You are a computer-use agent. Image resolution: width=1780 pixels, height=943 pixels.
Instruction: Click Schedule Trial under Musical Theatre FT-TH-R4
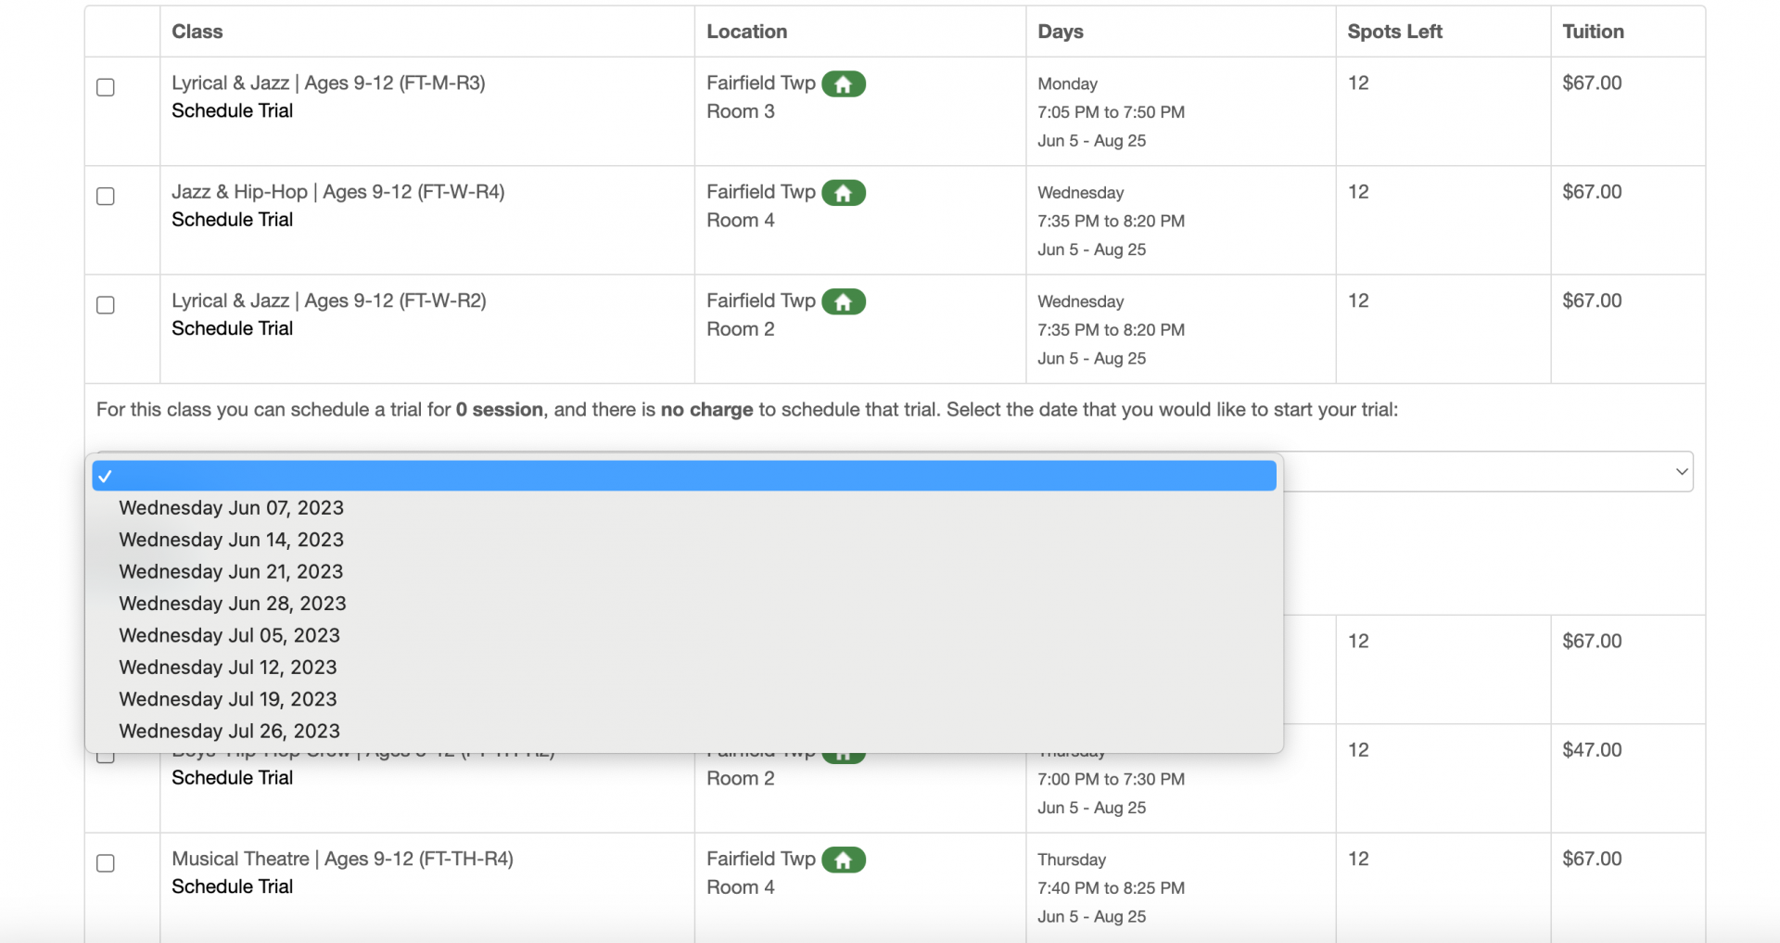[232, 886]
